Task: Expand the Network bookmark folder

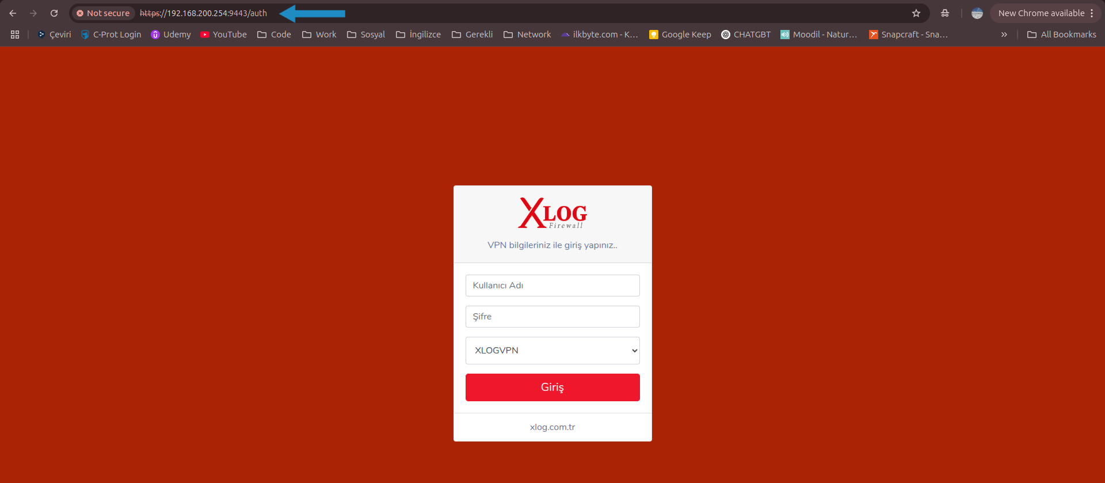Action: click(527, 35)
